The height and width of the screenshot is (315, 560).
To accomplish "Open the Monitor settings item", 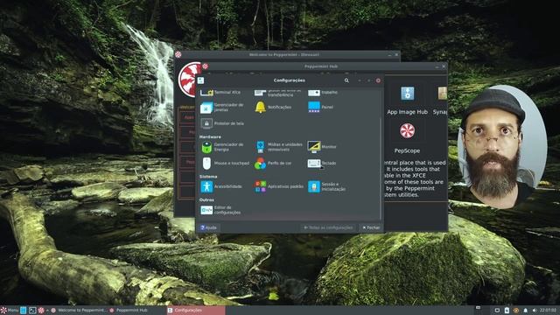I will coord(322,147).
